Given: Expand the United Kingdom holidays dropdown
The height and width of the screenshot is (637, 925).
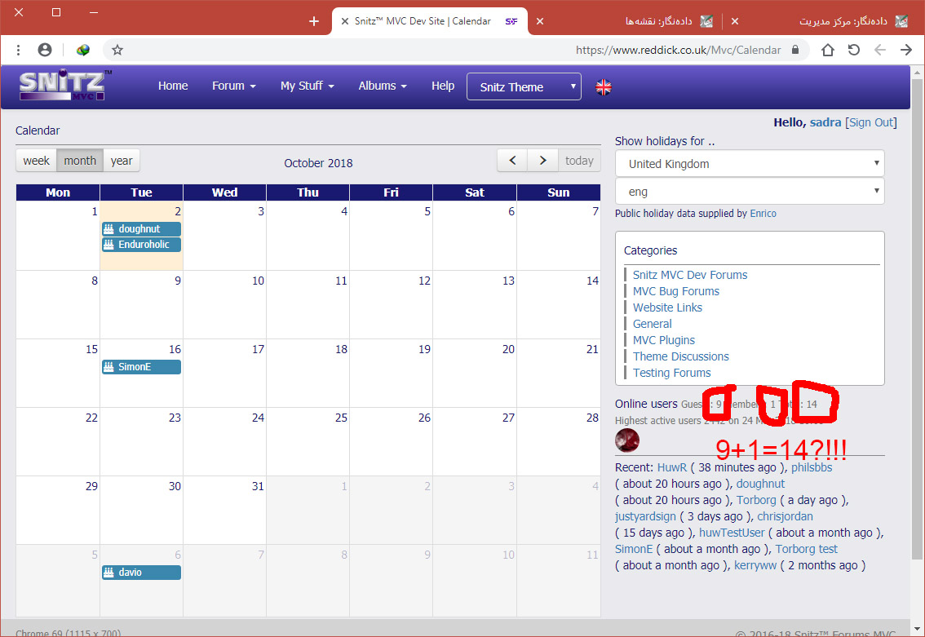Looking at the screenshot, I should click(x=749, y=164).
